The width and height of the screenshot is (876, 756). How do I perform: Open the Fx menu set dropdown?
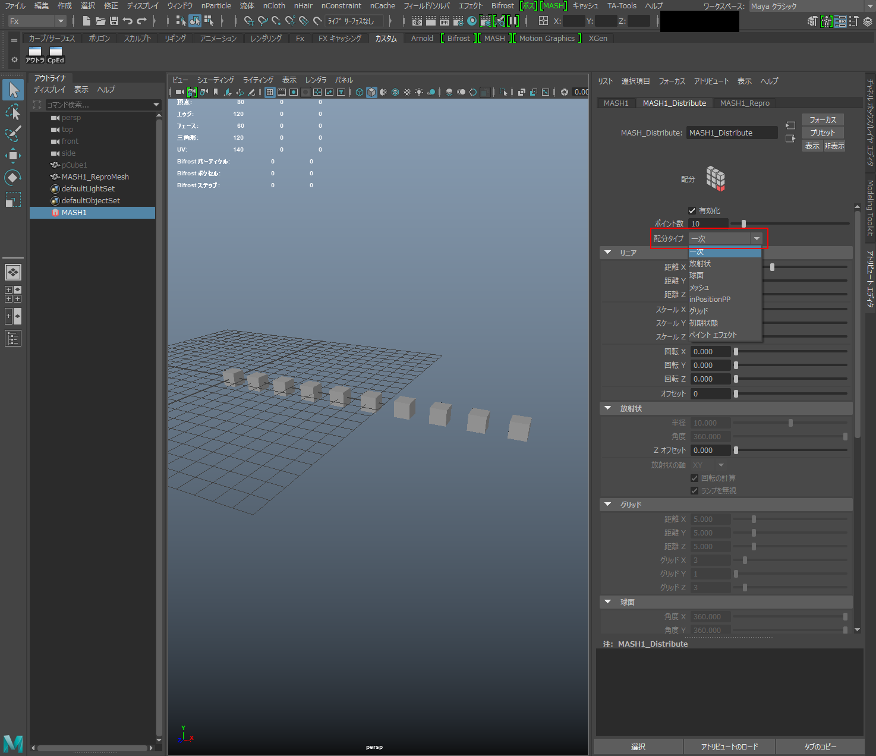(x=36, y=21)
